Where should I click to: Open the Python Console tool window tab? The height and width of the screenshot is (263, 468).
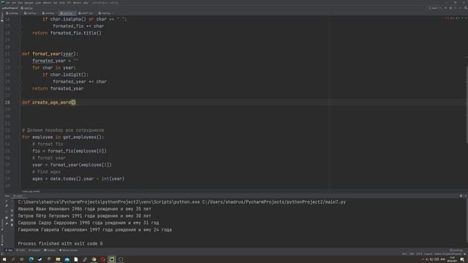(x=68, y=250)
